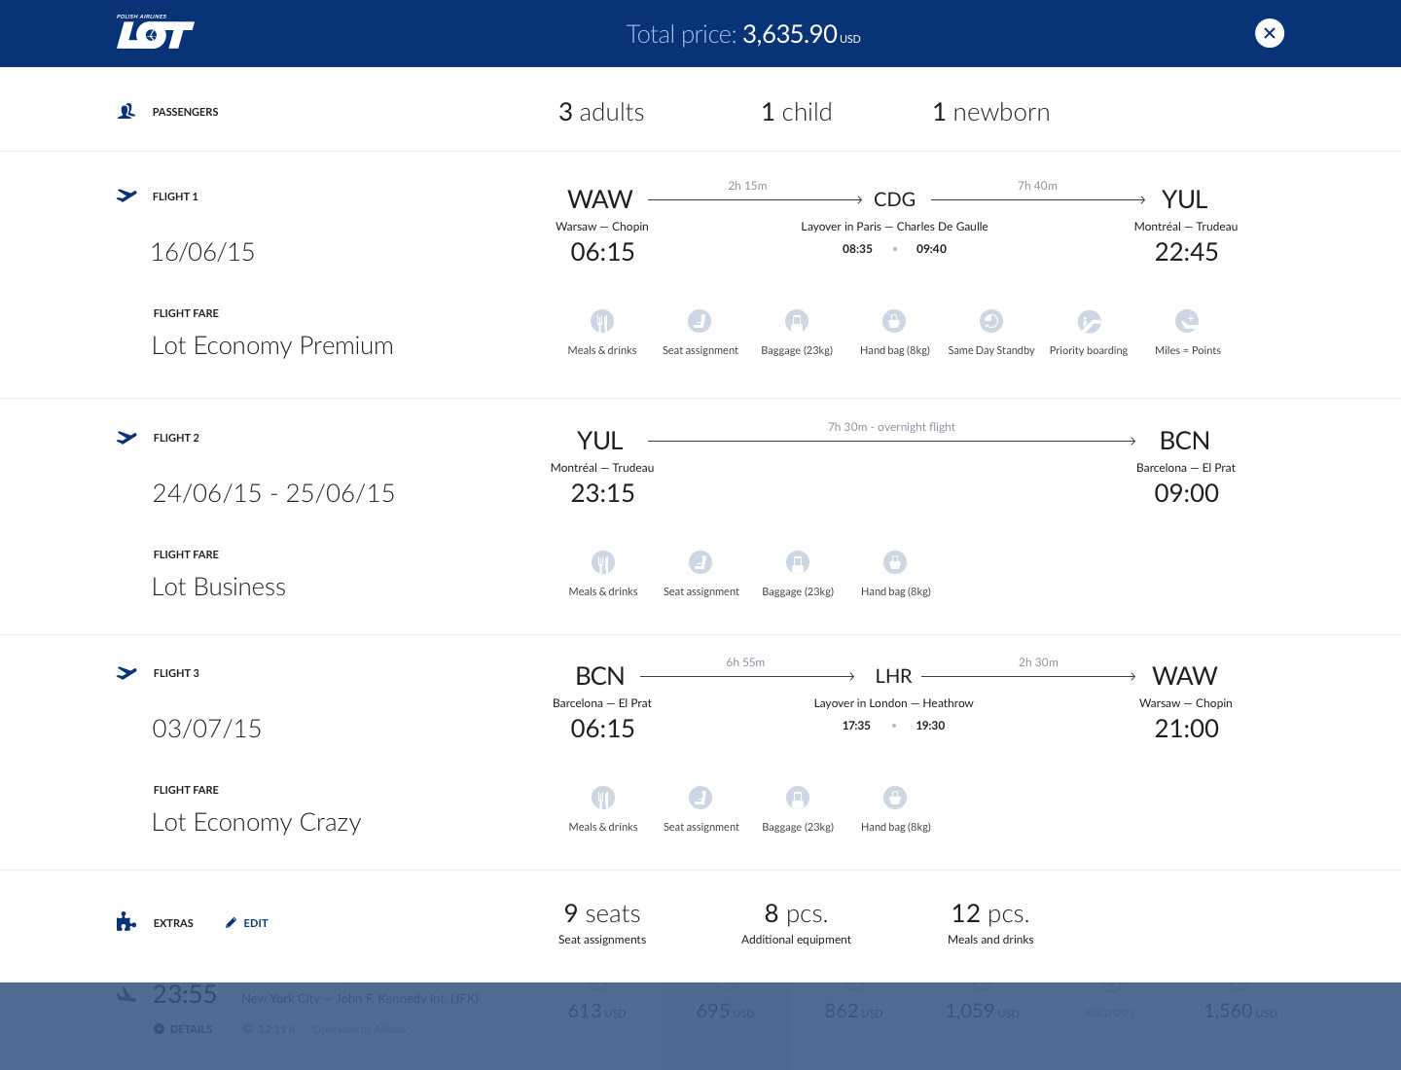Click the Edit extras link
This screenshot has width=1401, height=1070.
click(x=246, y=923)
